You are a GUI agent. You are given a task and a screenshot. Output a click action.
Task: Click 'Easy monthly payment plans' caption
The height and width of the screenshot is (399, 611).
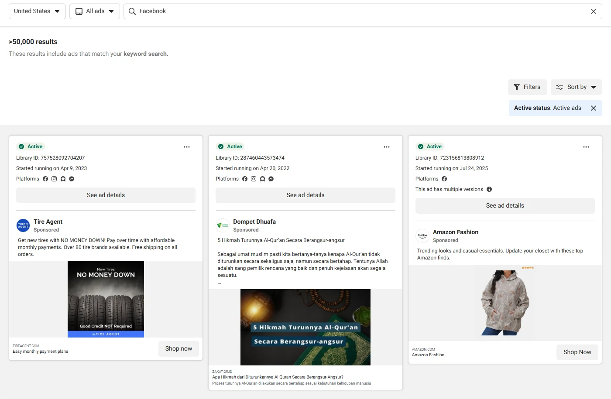pos(40,351)
